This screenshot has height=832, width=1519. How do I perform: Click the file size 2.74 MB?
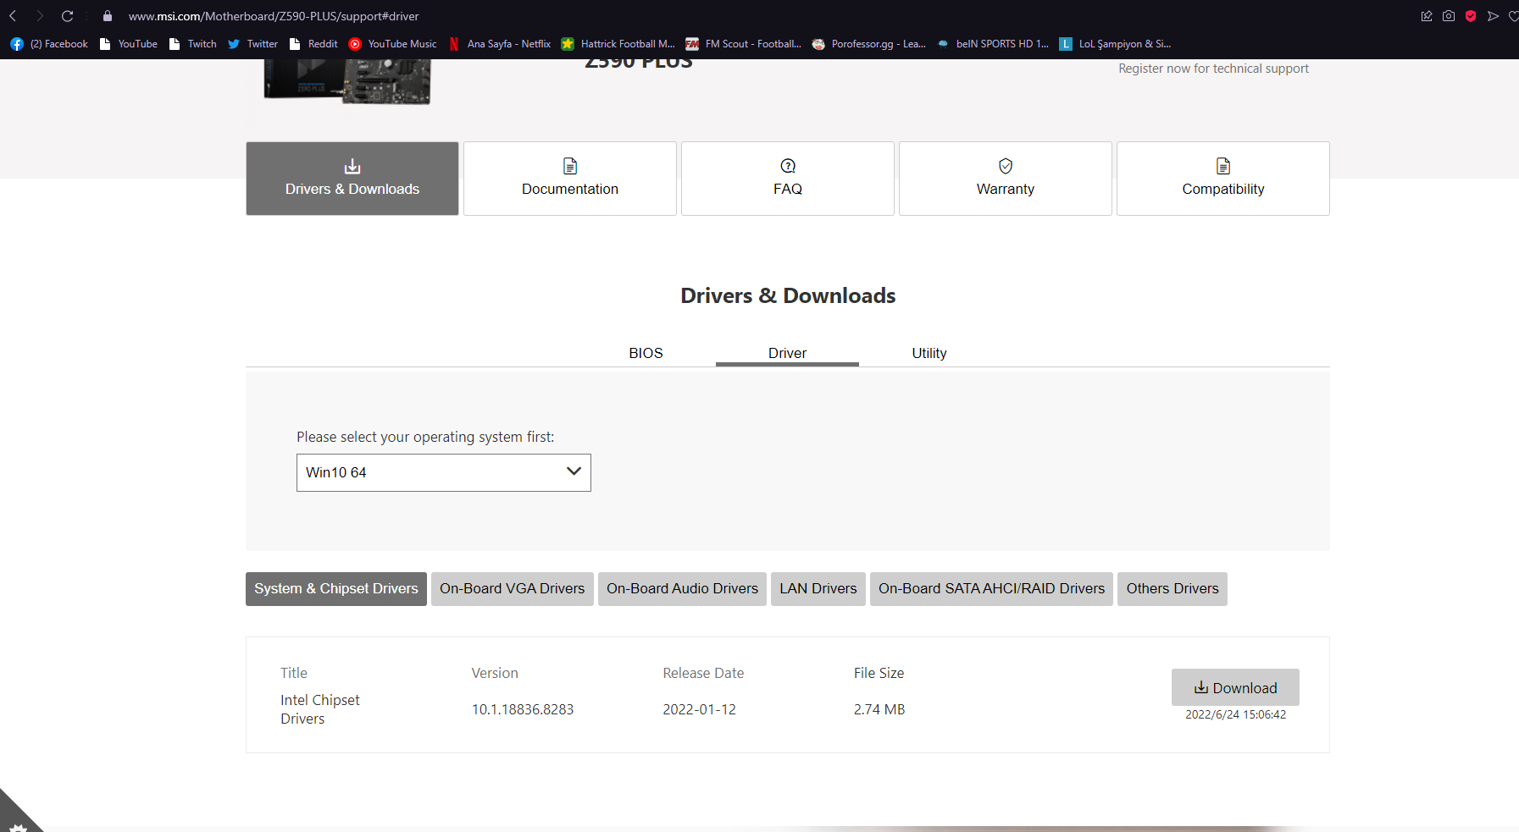pos(879,709)
